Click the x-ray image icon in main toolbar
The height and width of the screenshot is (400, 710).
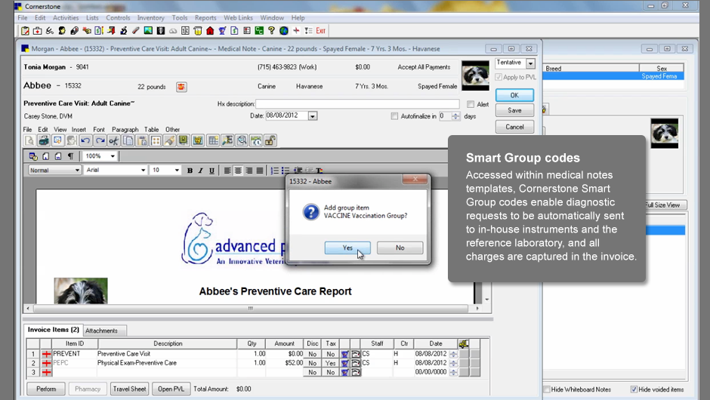pos(160,31)
